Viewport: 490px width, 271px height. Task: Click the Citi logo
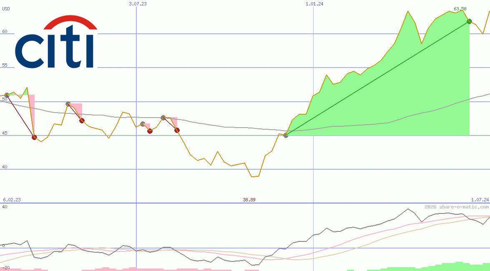pos(54,42)
